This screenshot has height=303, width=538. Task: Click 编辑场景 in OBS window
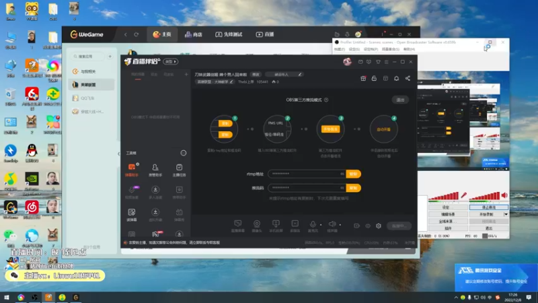(x=448, y=214)
